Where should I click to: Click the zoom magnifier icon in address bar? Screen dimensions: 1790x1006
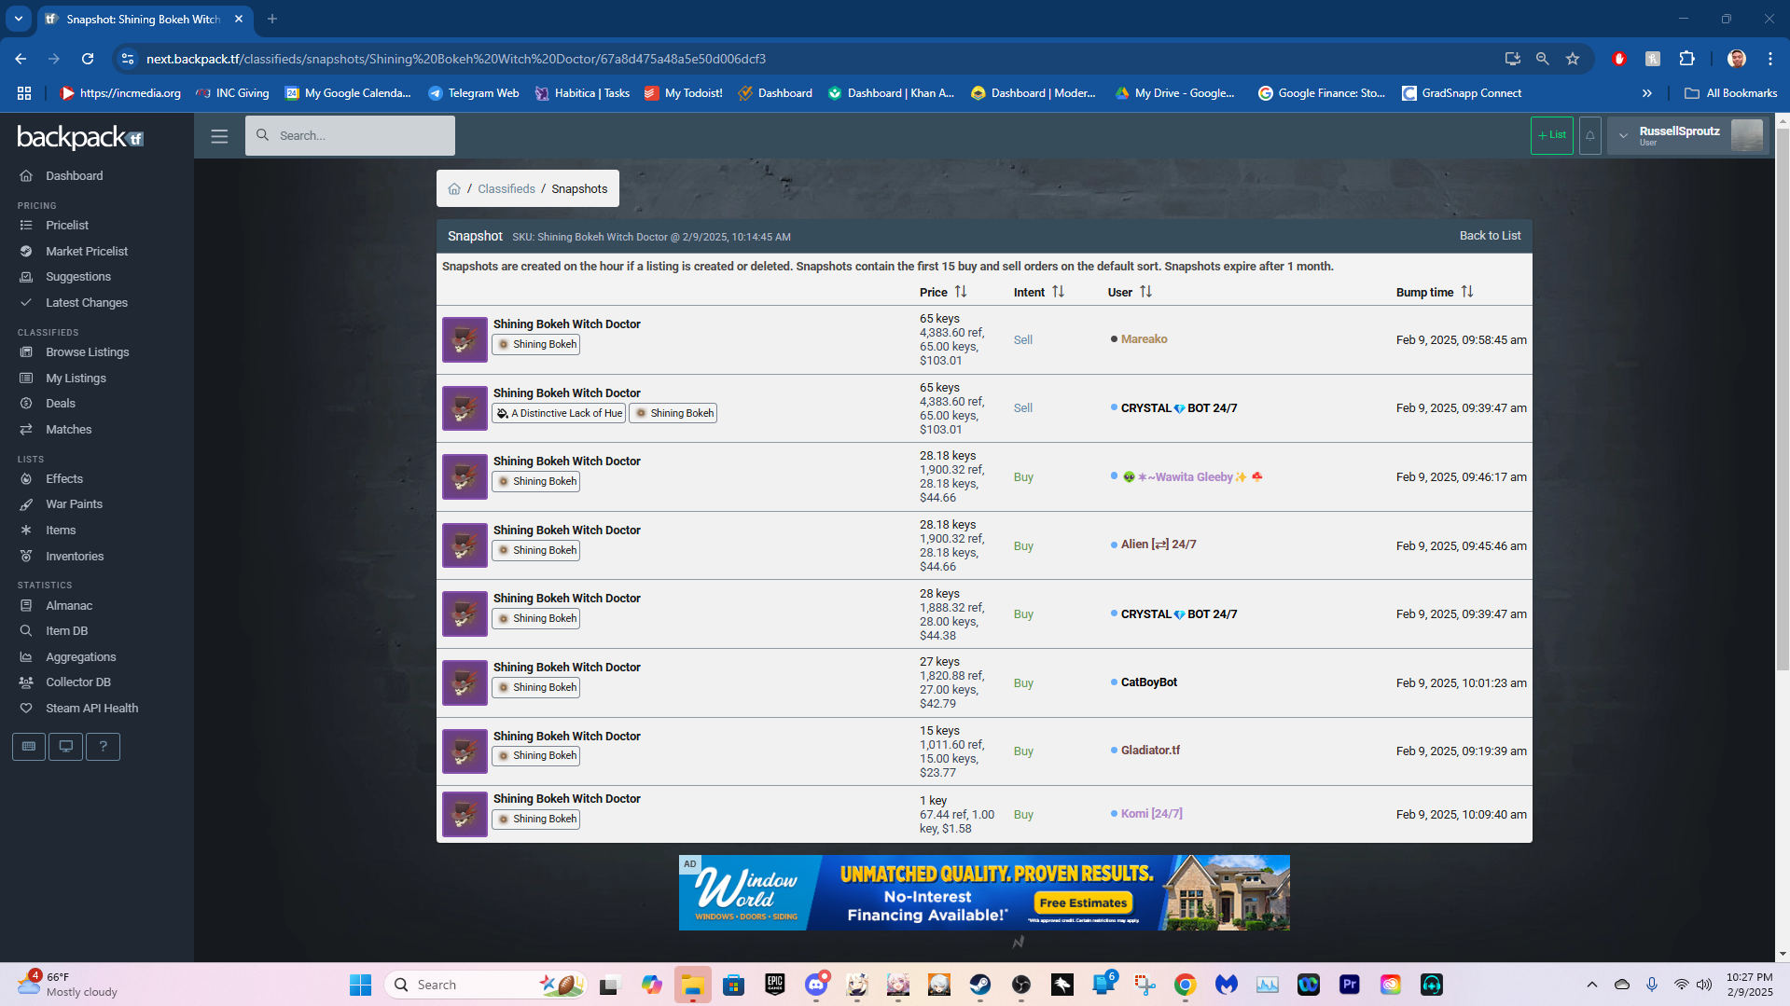(x=1543, y=59)
